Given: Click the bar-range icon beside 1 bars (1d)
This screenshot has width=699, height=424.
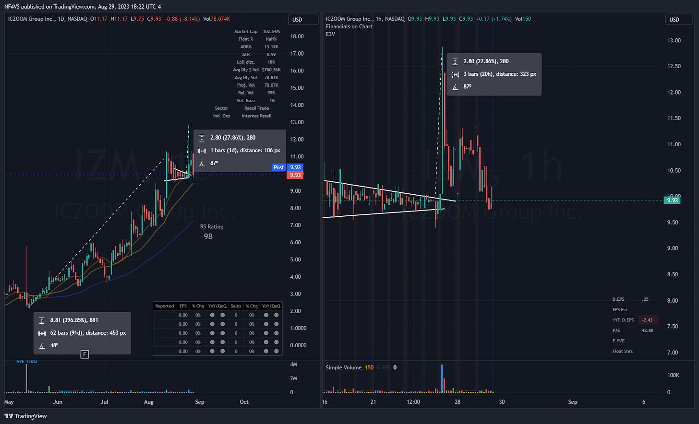Looking at the screenshot, I should [202, 150].
